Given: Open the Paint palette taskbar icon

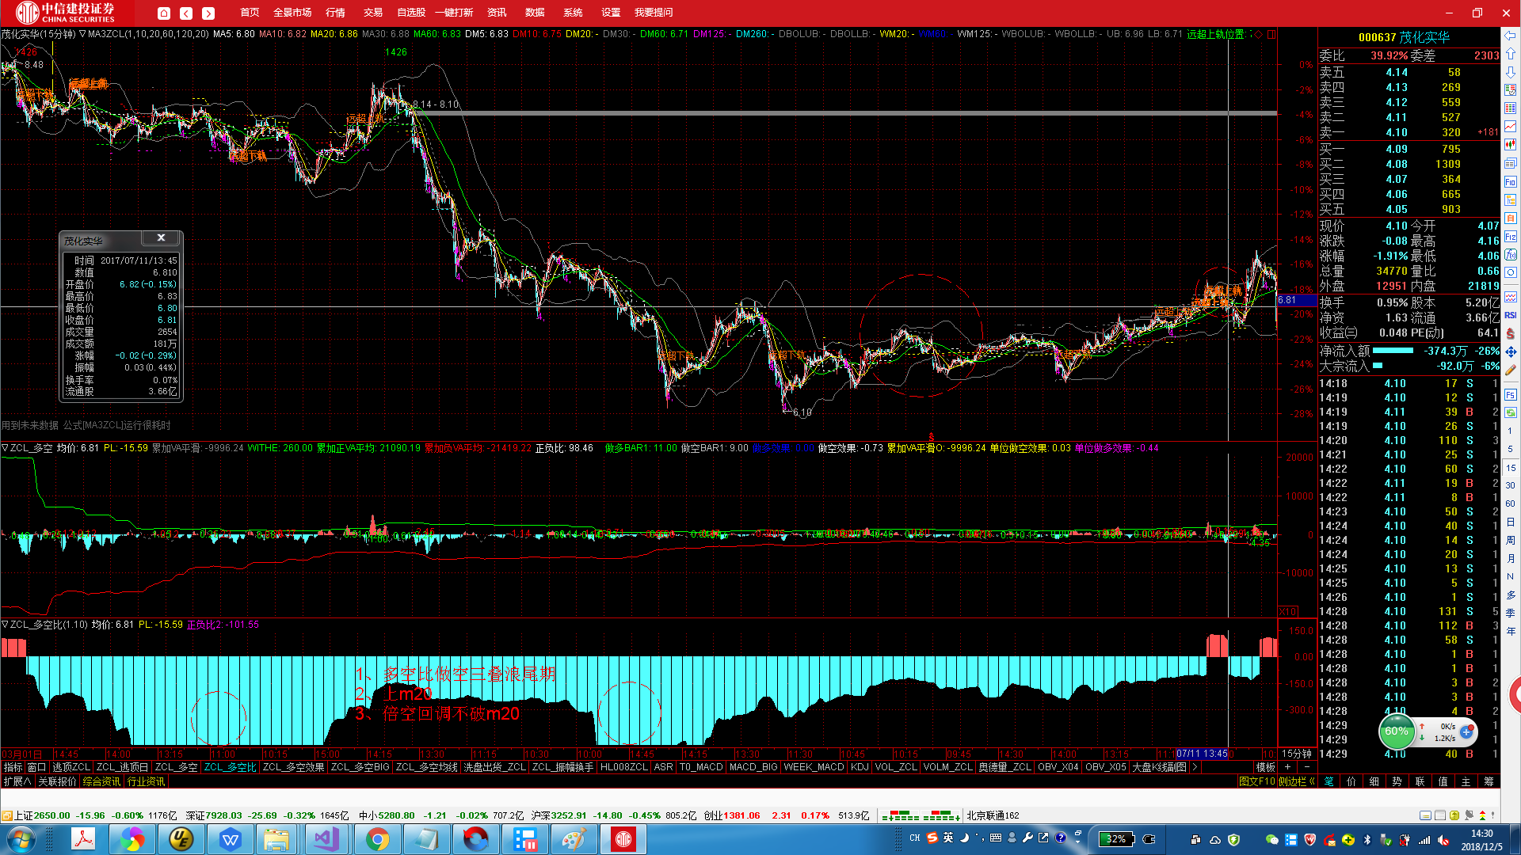Looking at the screenshot, I should pyautogui.click(x=574, y=839).
